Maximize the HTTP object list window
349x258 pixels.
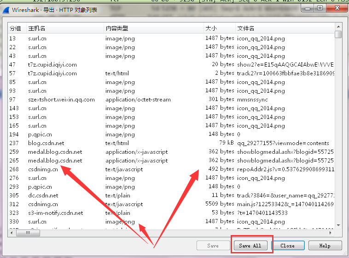(x=320, y=8)
